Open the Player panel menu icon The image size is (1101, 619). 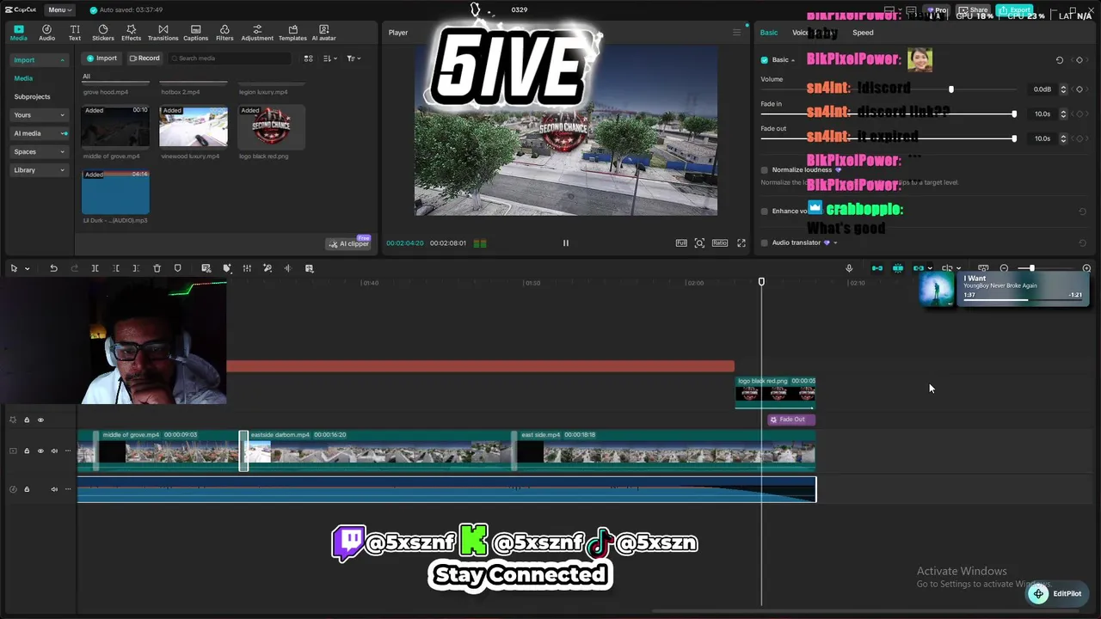(x=736, y=33)
